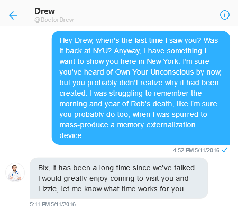
Task: Click the 4:52 PM 5/11/2016 timestamp
Action: [x=196, y=150]
